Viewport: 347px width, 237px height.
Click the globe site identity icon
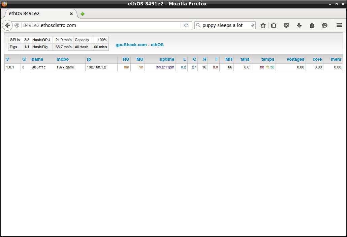(x=17, y=25)
